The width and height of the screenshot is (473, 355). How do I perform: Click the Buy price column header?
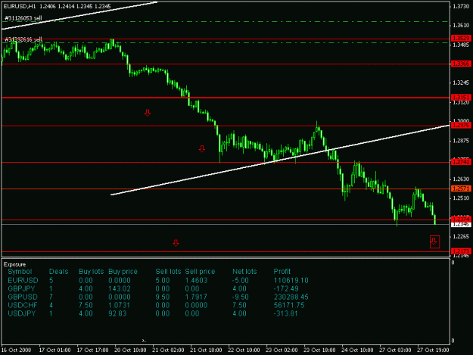point(123,272)
